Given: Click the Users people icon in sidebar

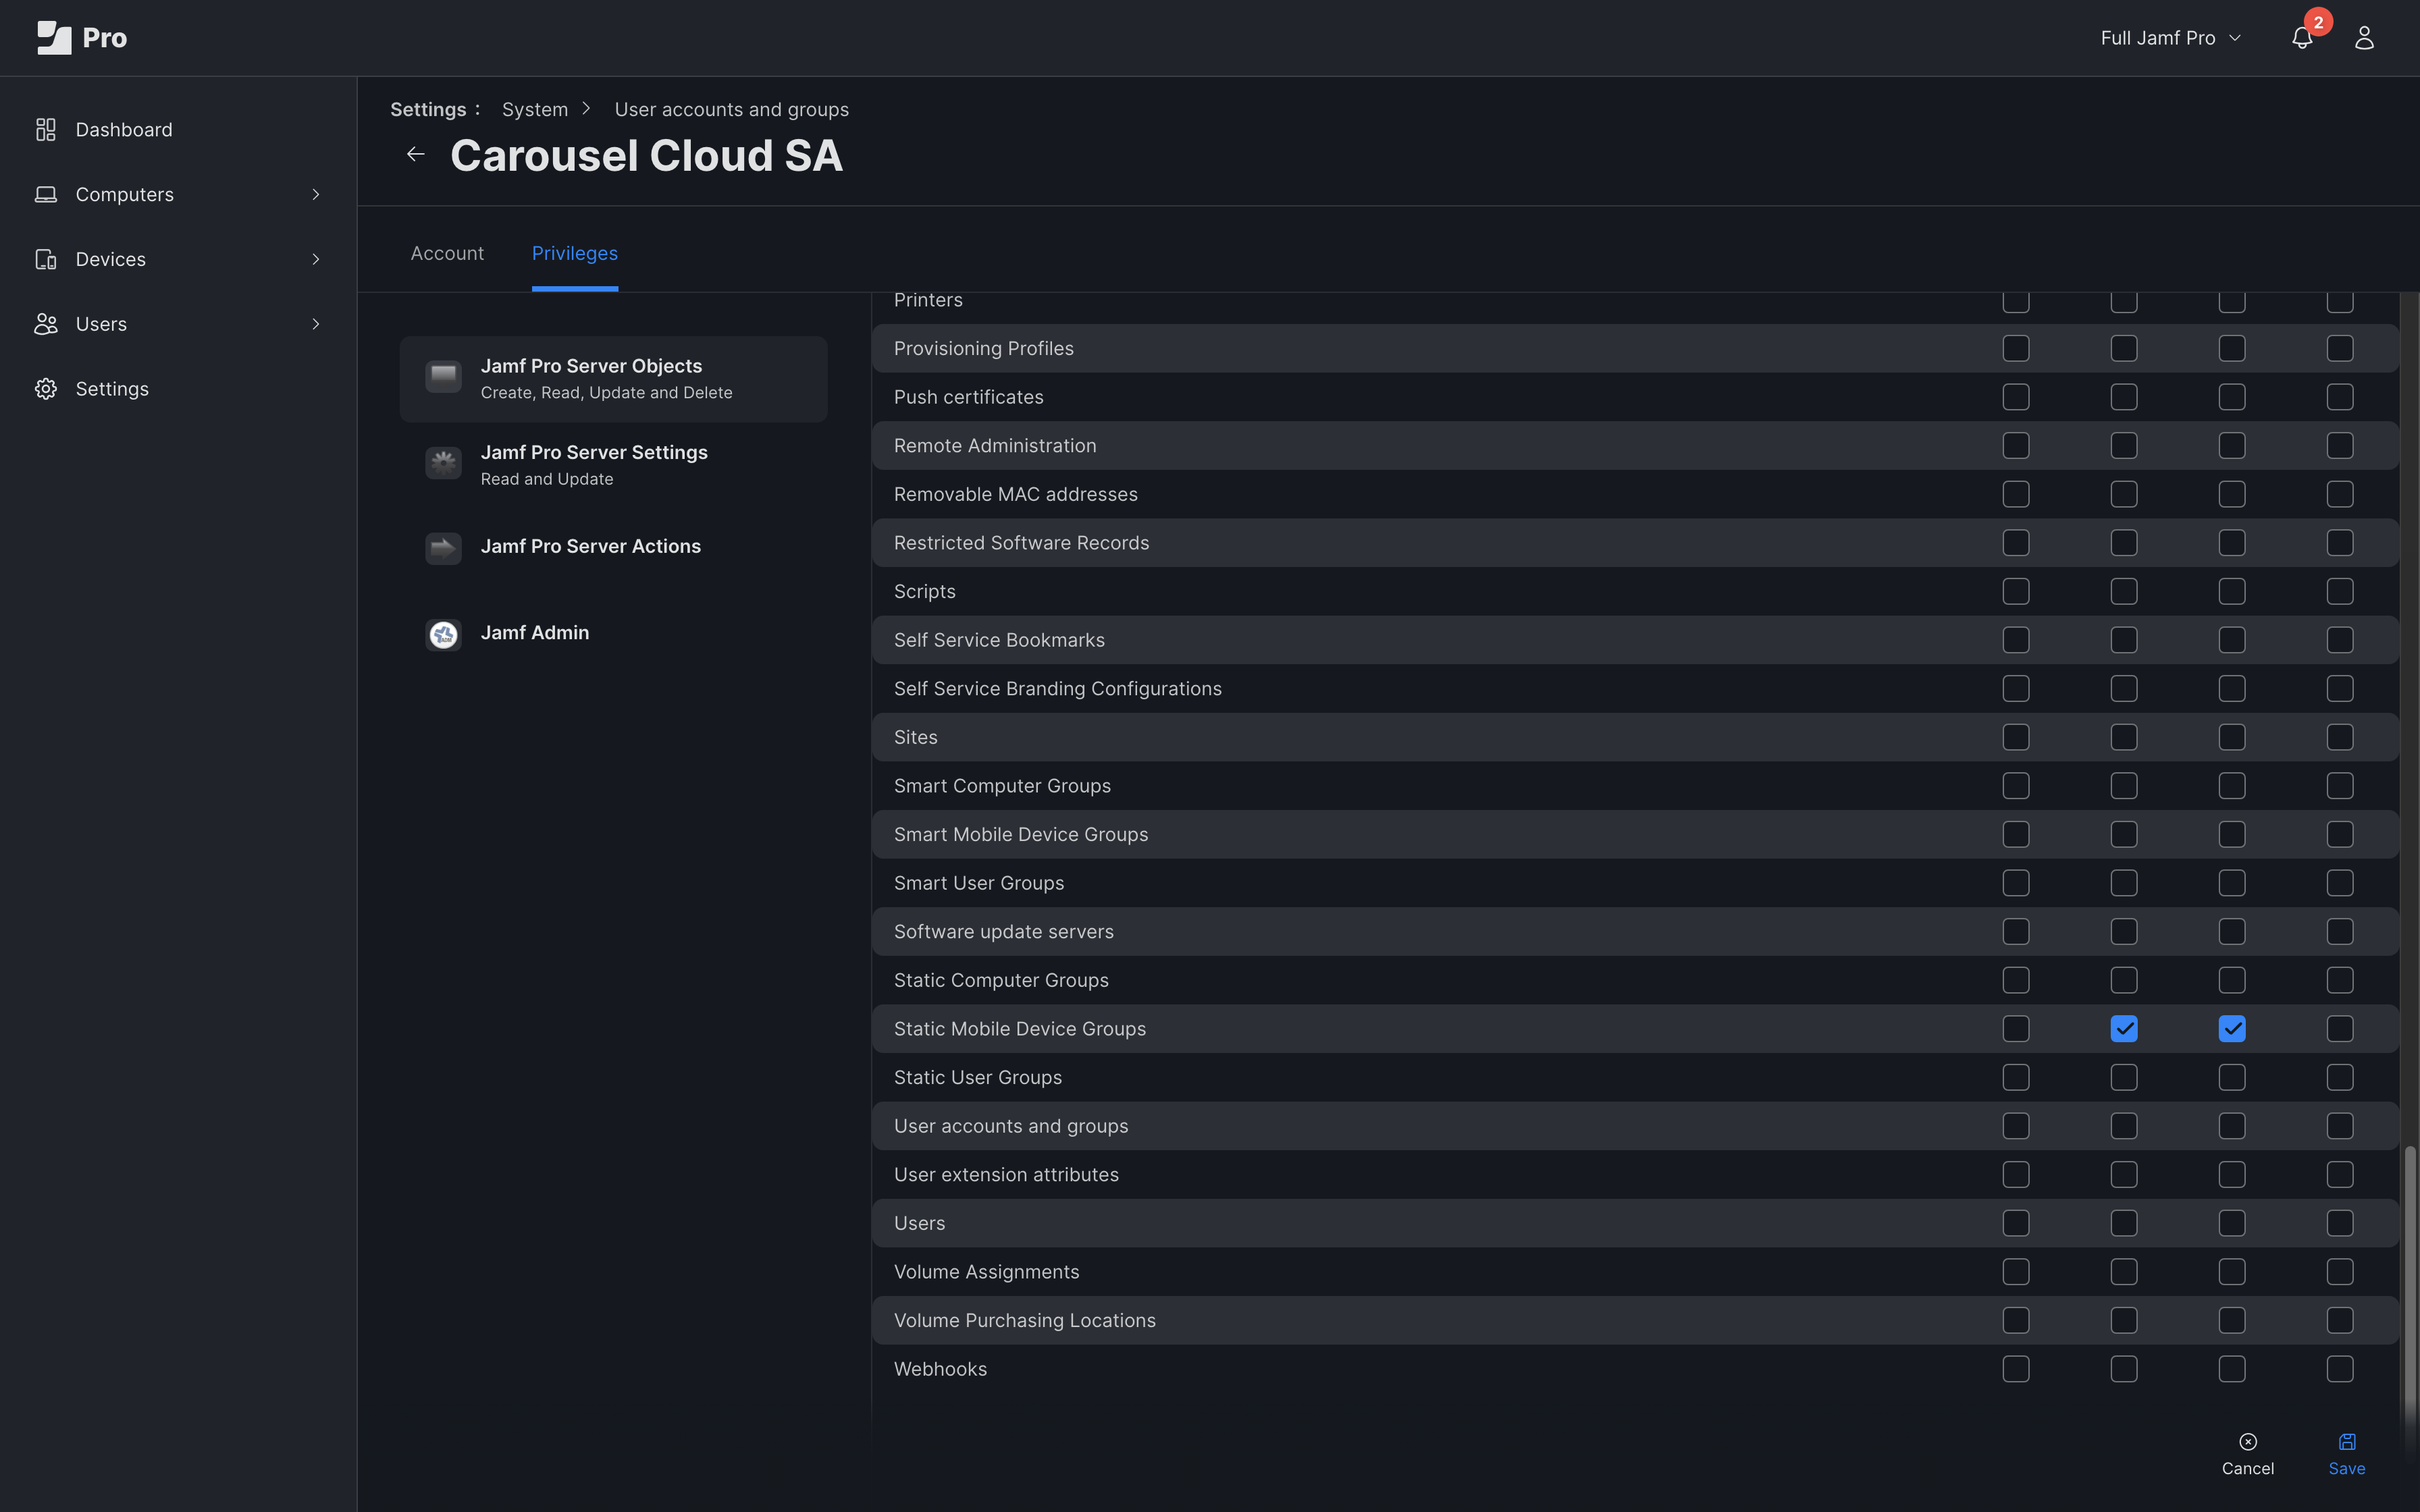Looking at the screenshot, I should tap(46, 324).
